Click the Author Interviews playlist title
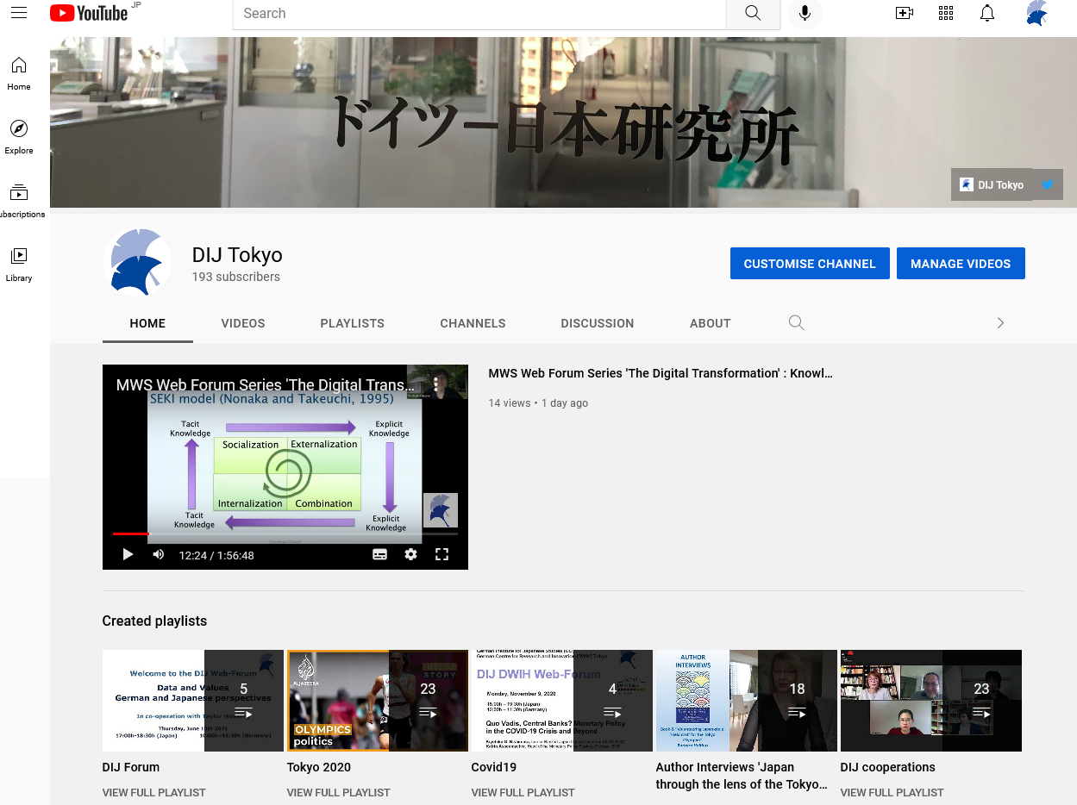 [742, 776]
